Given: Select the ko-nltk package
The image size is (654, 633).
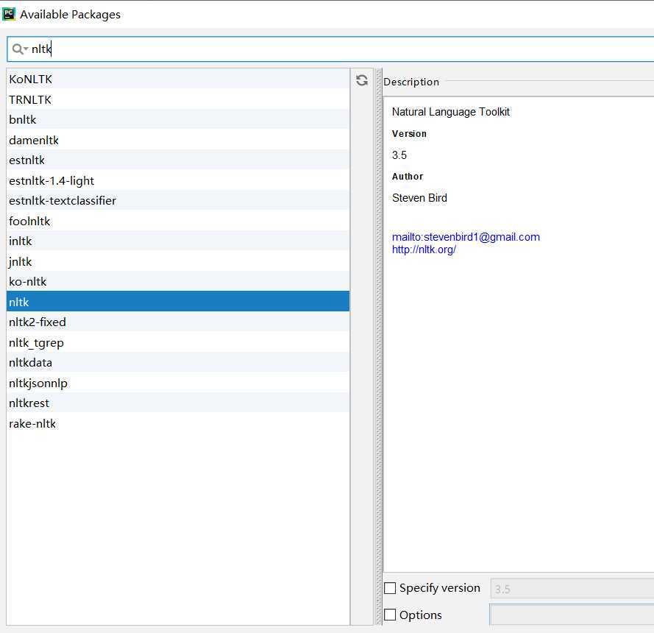Looking at the screenshot, I should pos(178,282).
